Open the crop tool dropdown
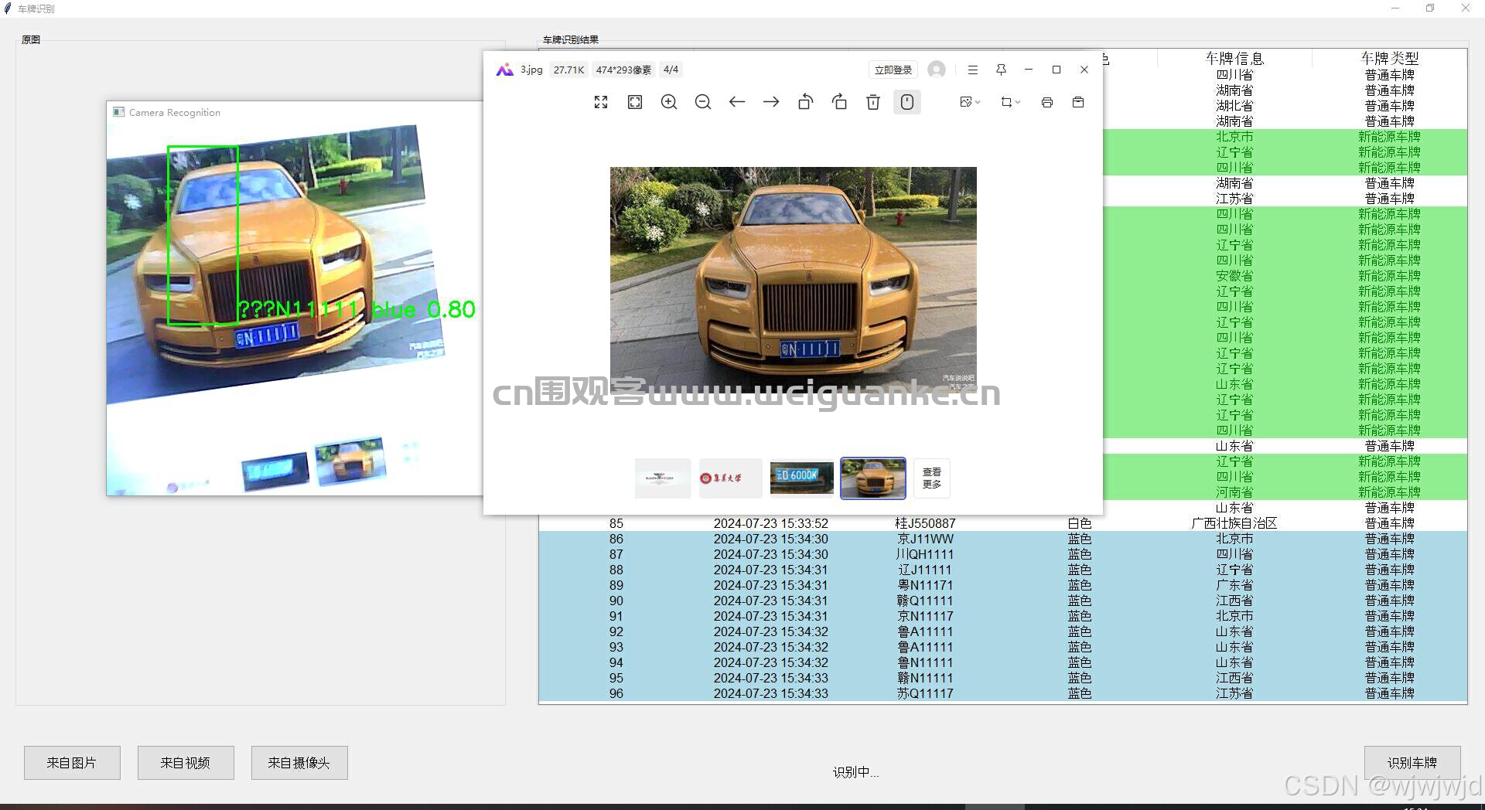 tap(1010, 102)
